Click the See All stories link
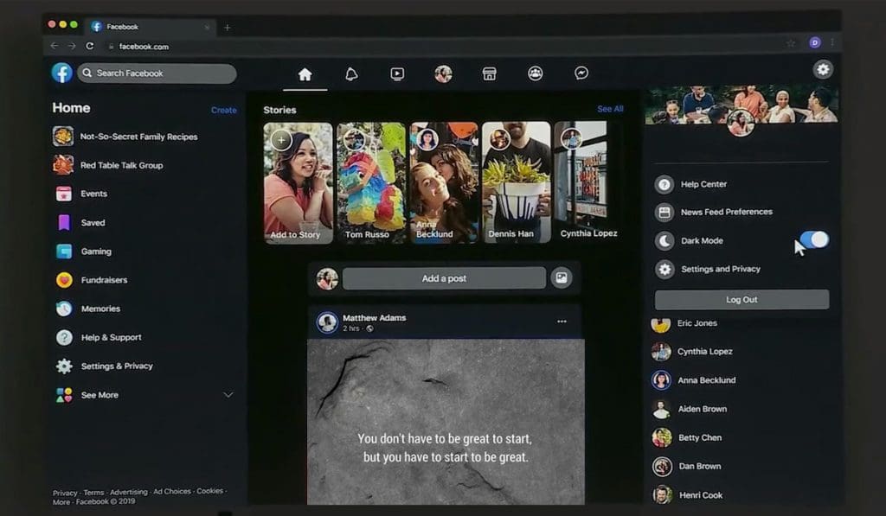This screenshot has width=886, height=516. (x=610, y=110)
